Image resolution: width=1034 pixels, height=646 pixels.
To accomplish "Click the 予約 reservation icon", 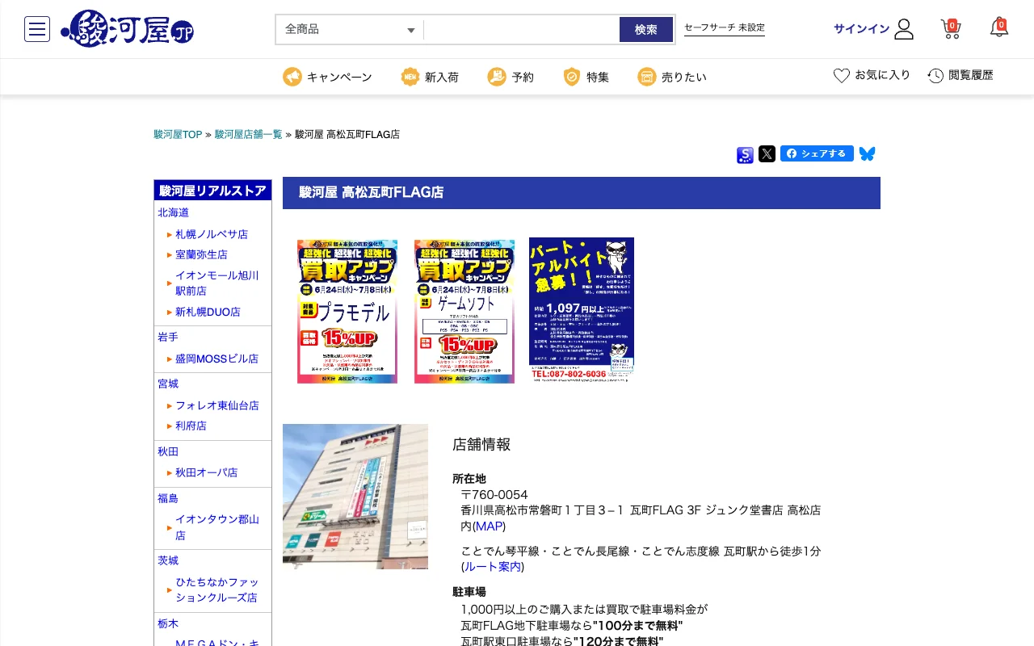I will pos(497,77).
